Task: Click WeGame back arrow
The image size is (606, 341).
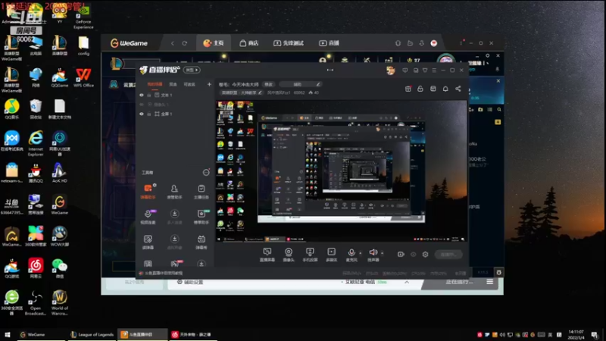Action: pos(173,43)
